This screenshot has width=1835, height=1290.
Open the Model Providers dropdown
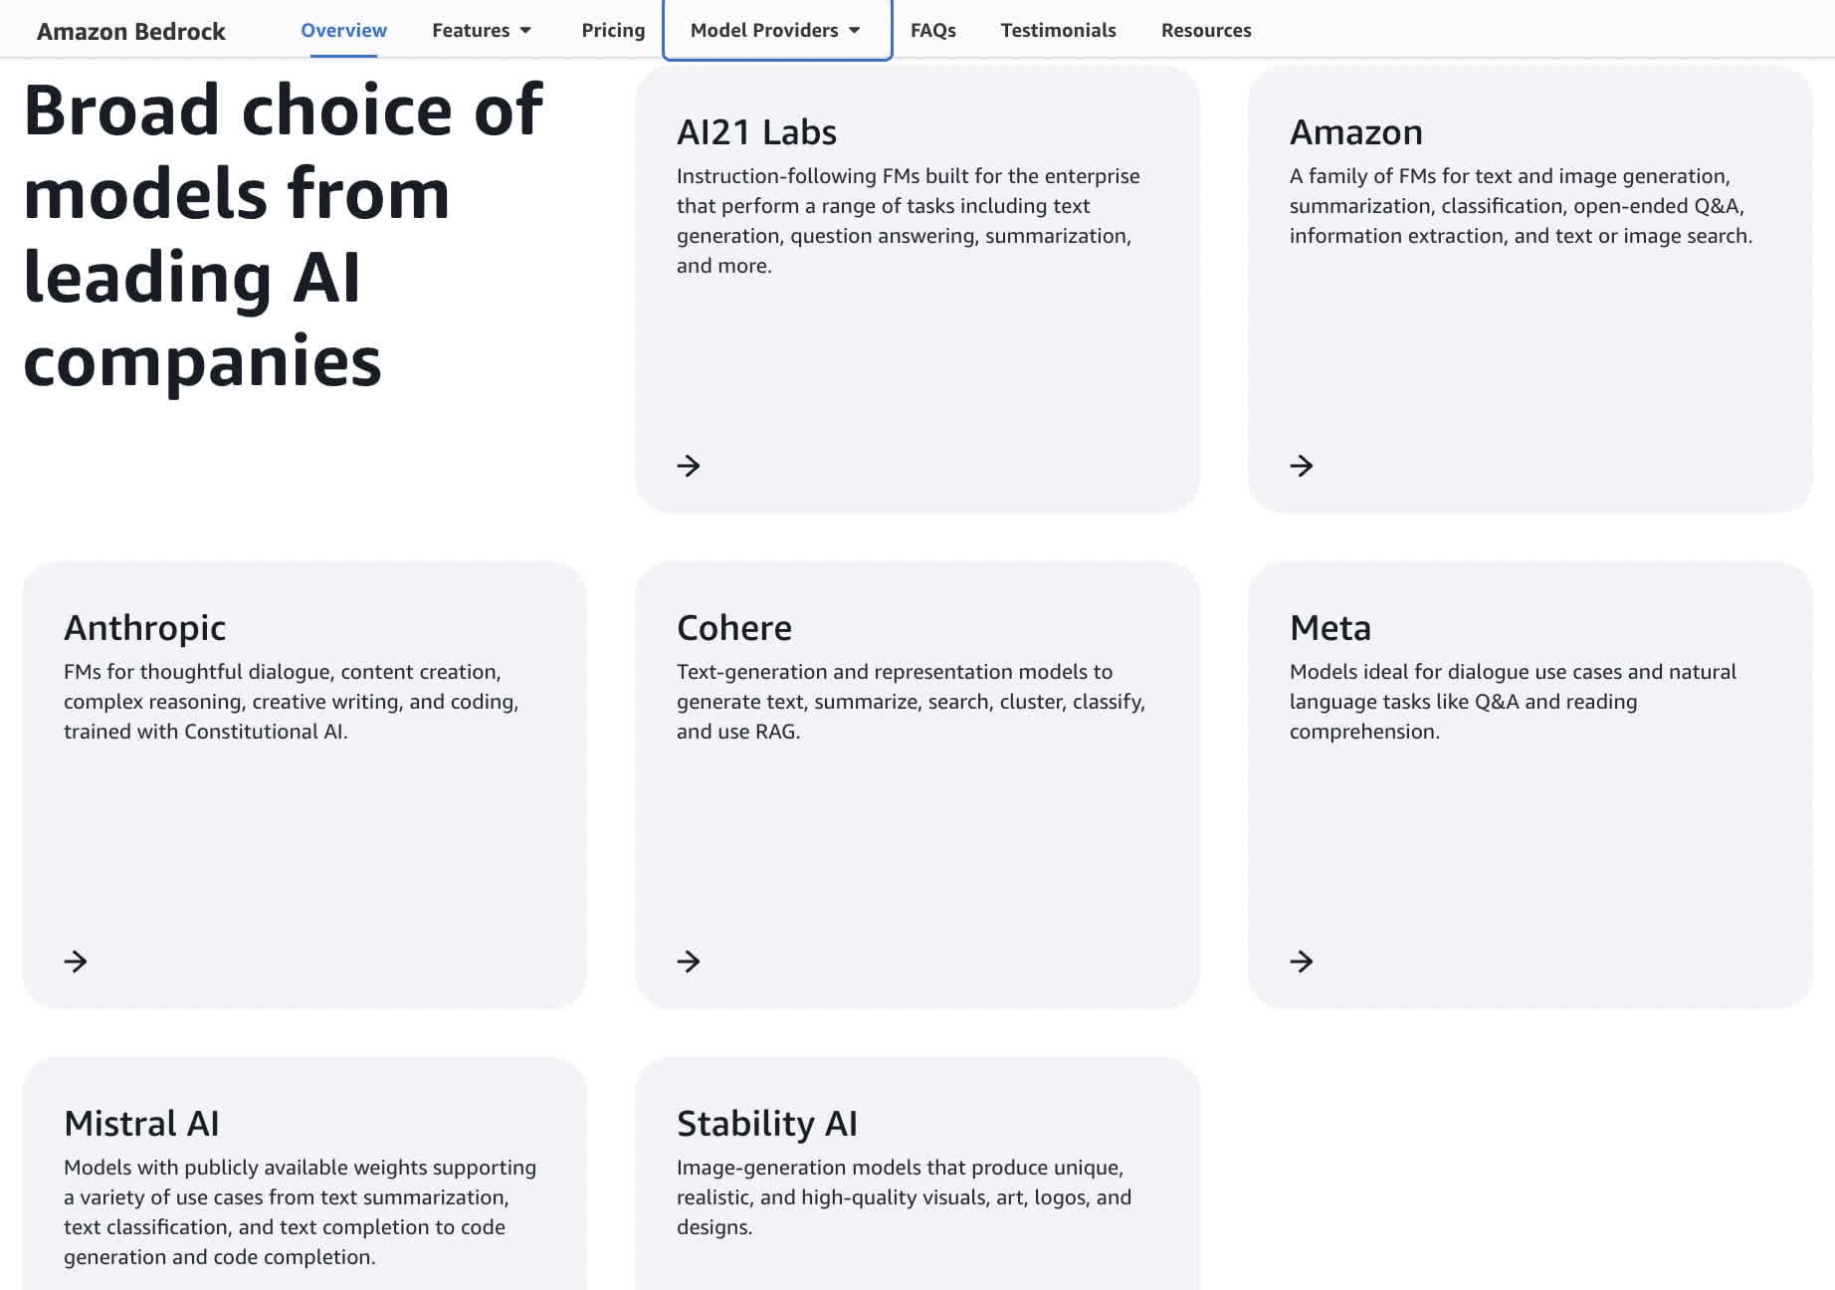(x=776, y=30)
